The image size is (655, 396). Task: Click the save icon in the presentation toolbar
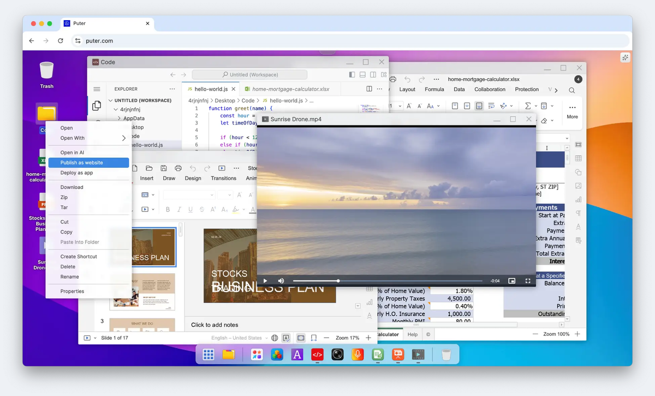coord(163,168)
